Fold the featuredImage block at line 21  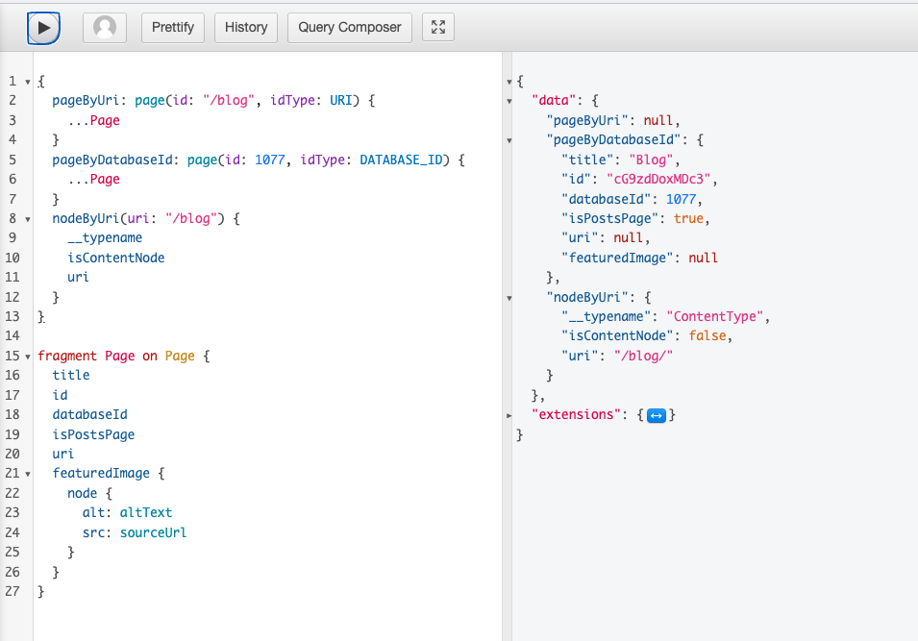point(28,473)
